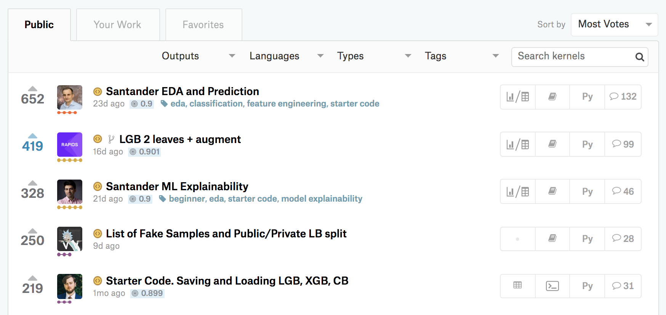The height and width of the screenshot is (315, 666).
Task: Upvote the Santander EDA and Prediction kernel
Action: click(x=33, y=89)
